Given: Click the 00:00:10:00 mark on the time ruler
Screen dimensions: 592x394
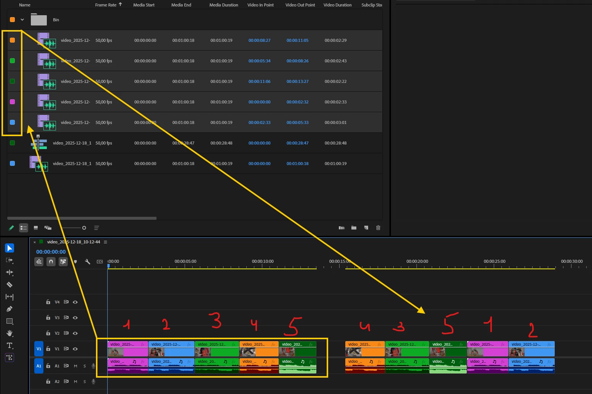Looking at the screenshot, I should tap(263, 261).
